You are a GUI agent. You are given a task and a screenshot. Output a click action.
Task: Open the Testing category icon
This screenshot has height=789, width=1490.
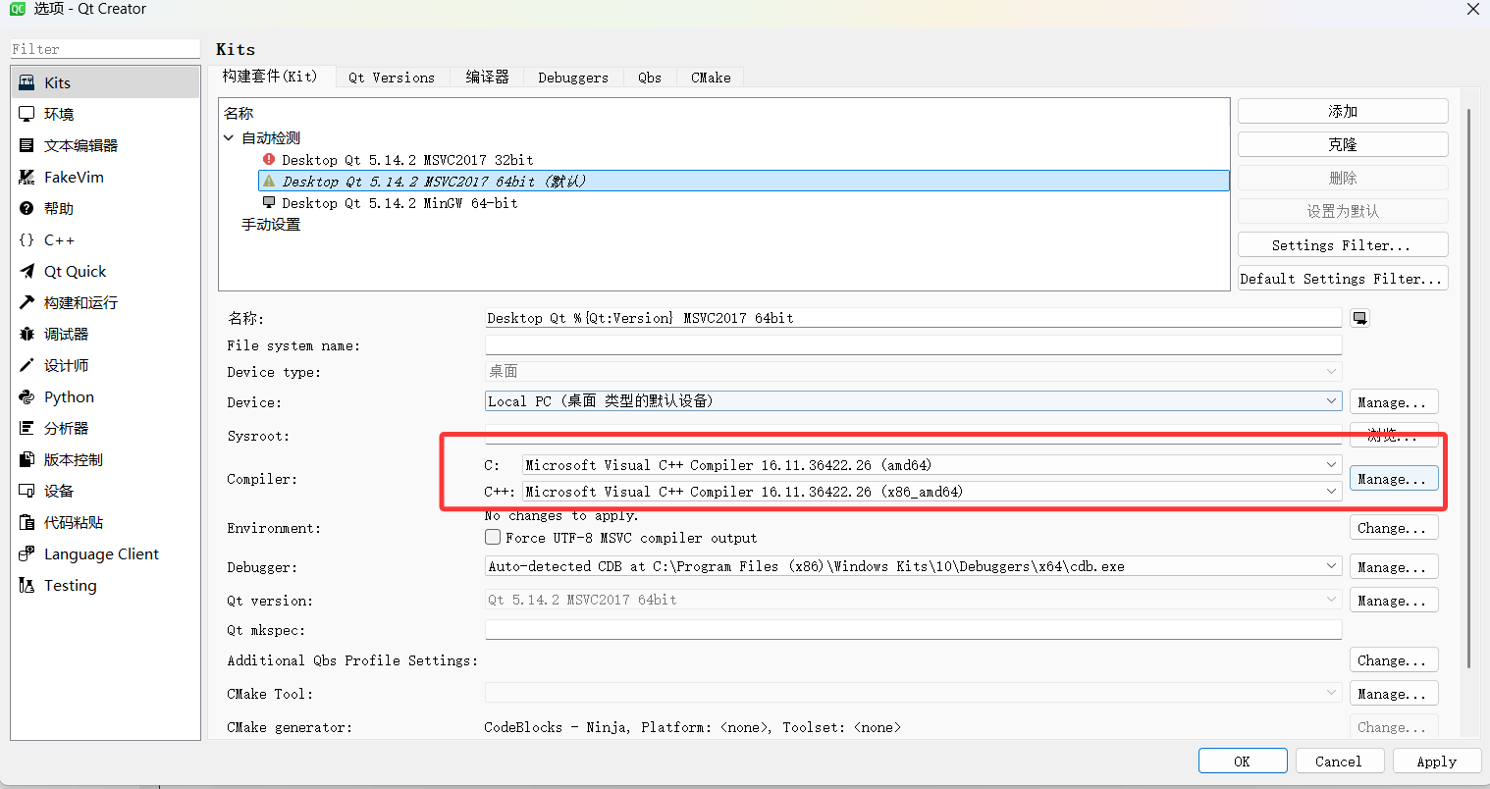coord(27,585)
